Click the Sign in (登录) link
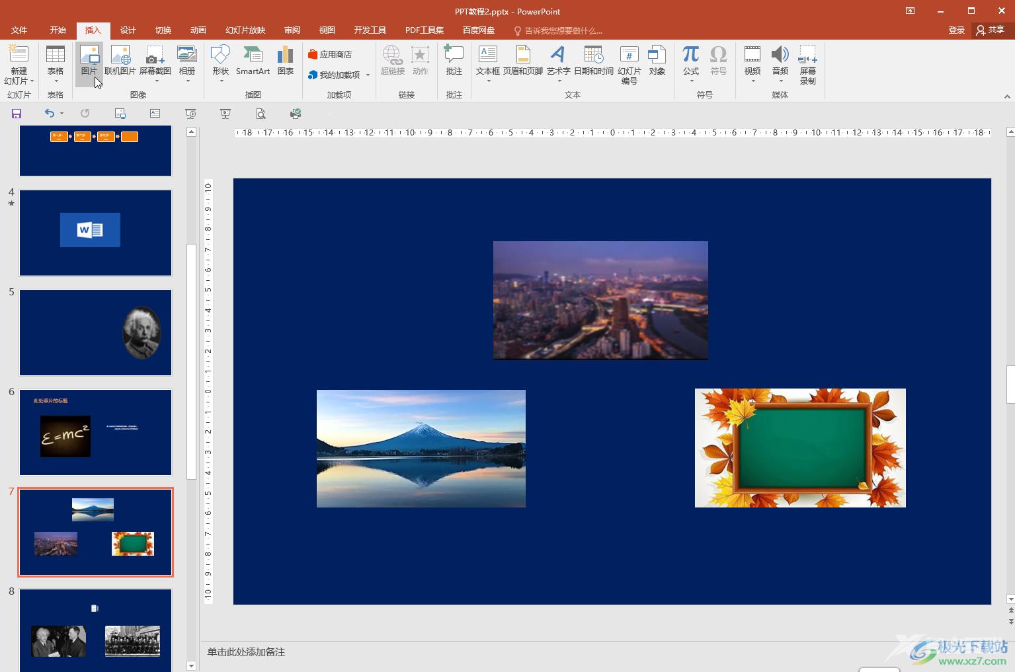This screenshot has width=1015, height=672. click(x=956, y=30)
